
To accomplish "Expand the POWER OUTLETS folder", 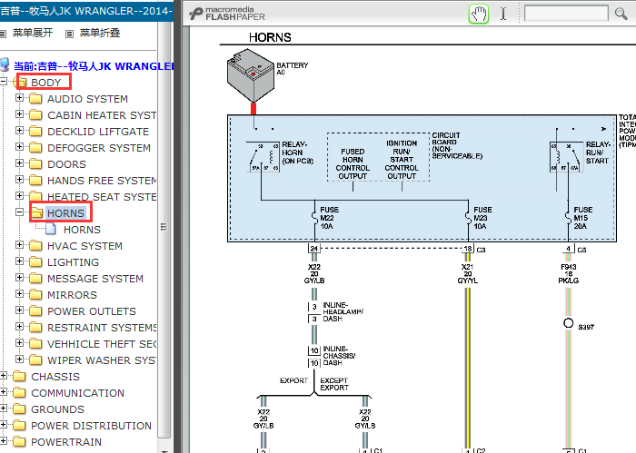I will [19, 310].
